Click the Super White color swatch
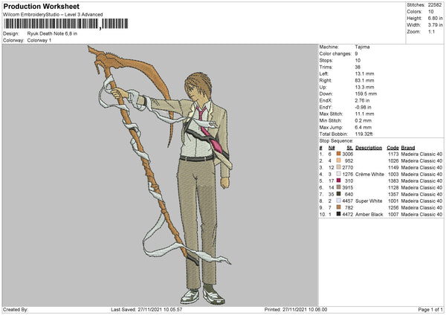The height and width of the screenshot is (315, 446). pos(338,201)
